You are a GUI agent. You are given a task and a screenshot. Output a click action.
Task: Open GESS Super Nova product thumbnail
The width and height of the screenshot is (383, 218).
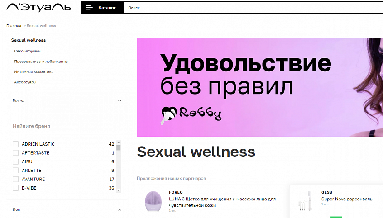306,201
